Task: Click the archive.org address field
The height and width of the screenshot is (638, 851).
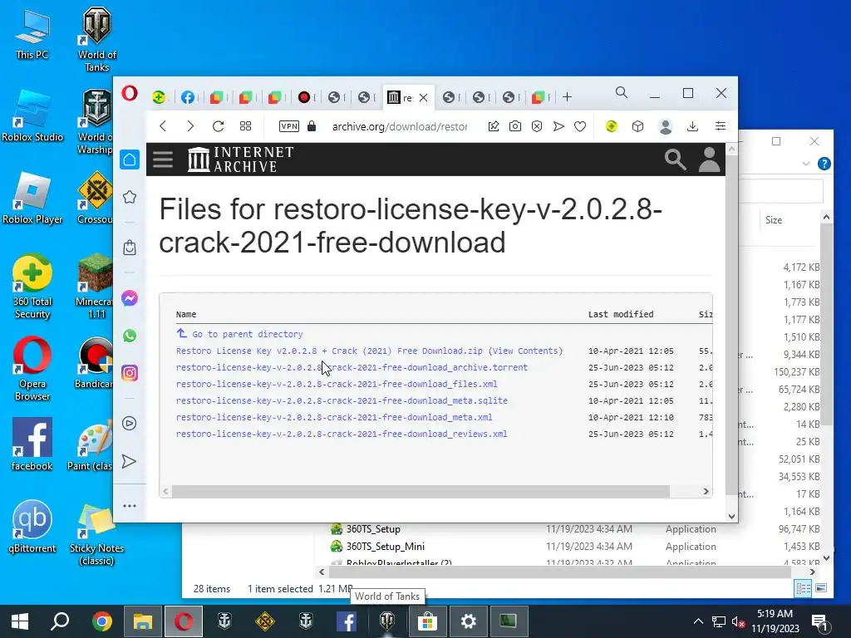Action: click(400, 126)
